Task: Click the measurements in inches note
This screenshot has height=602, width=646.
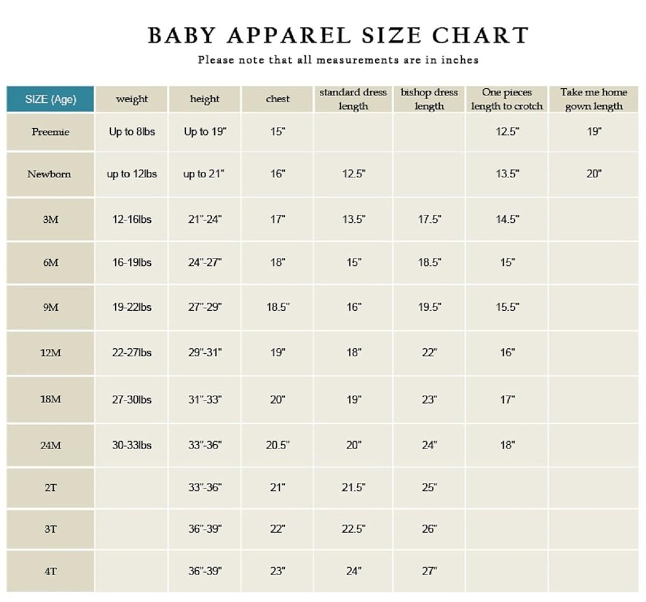Action: (x=338, y=60)
